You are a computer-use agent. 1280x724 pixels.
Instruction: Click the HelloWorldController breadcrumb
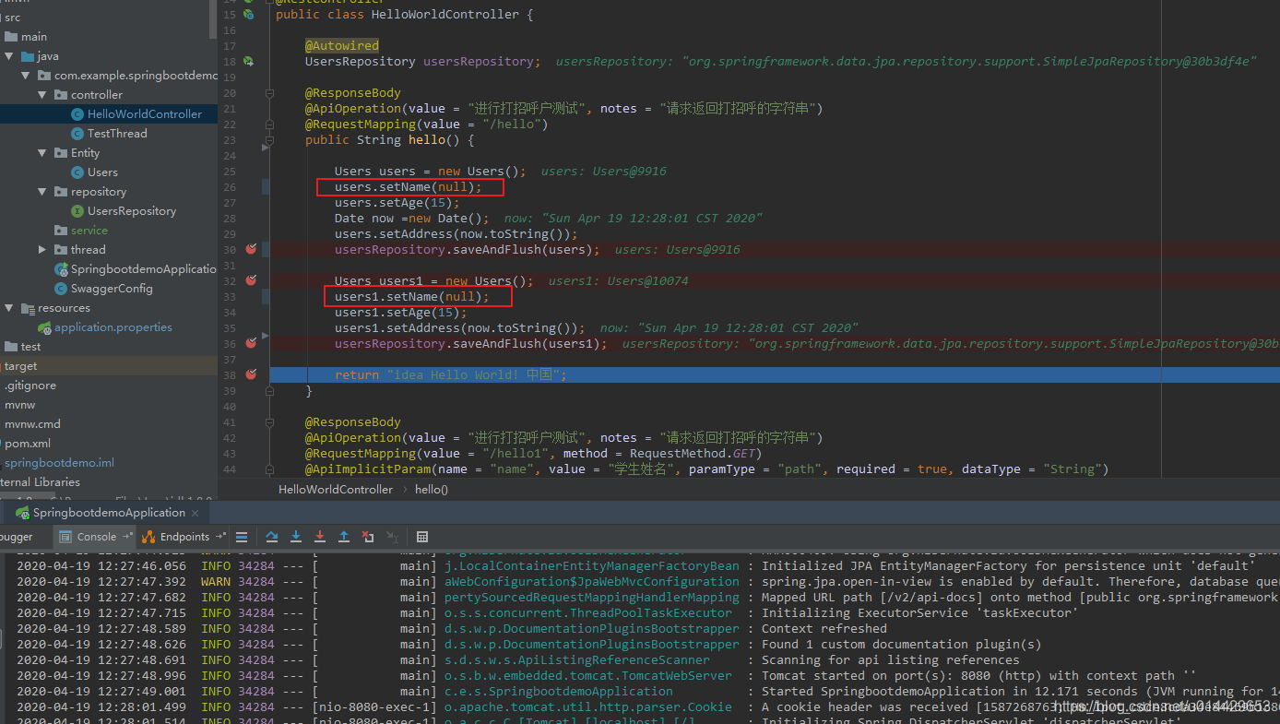(x=336, y=490)
